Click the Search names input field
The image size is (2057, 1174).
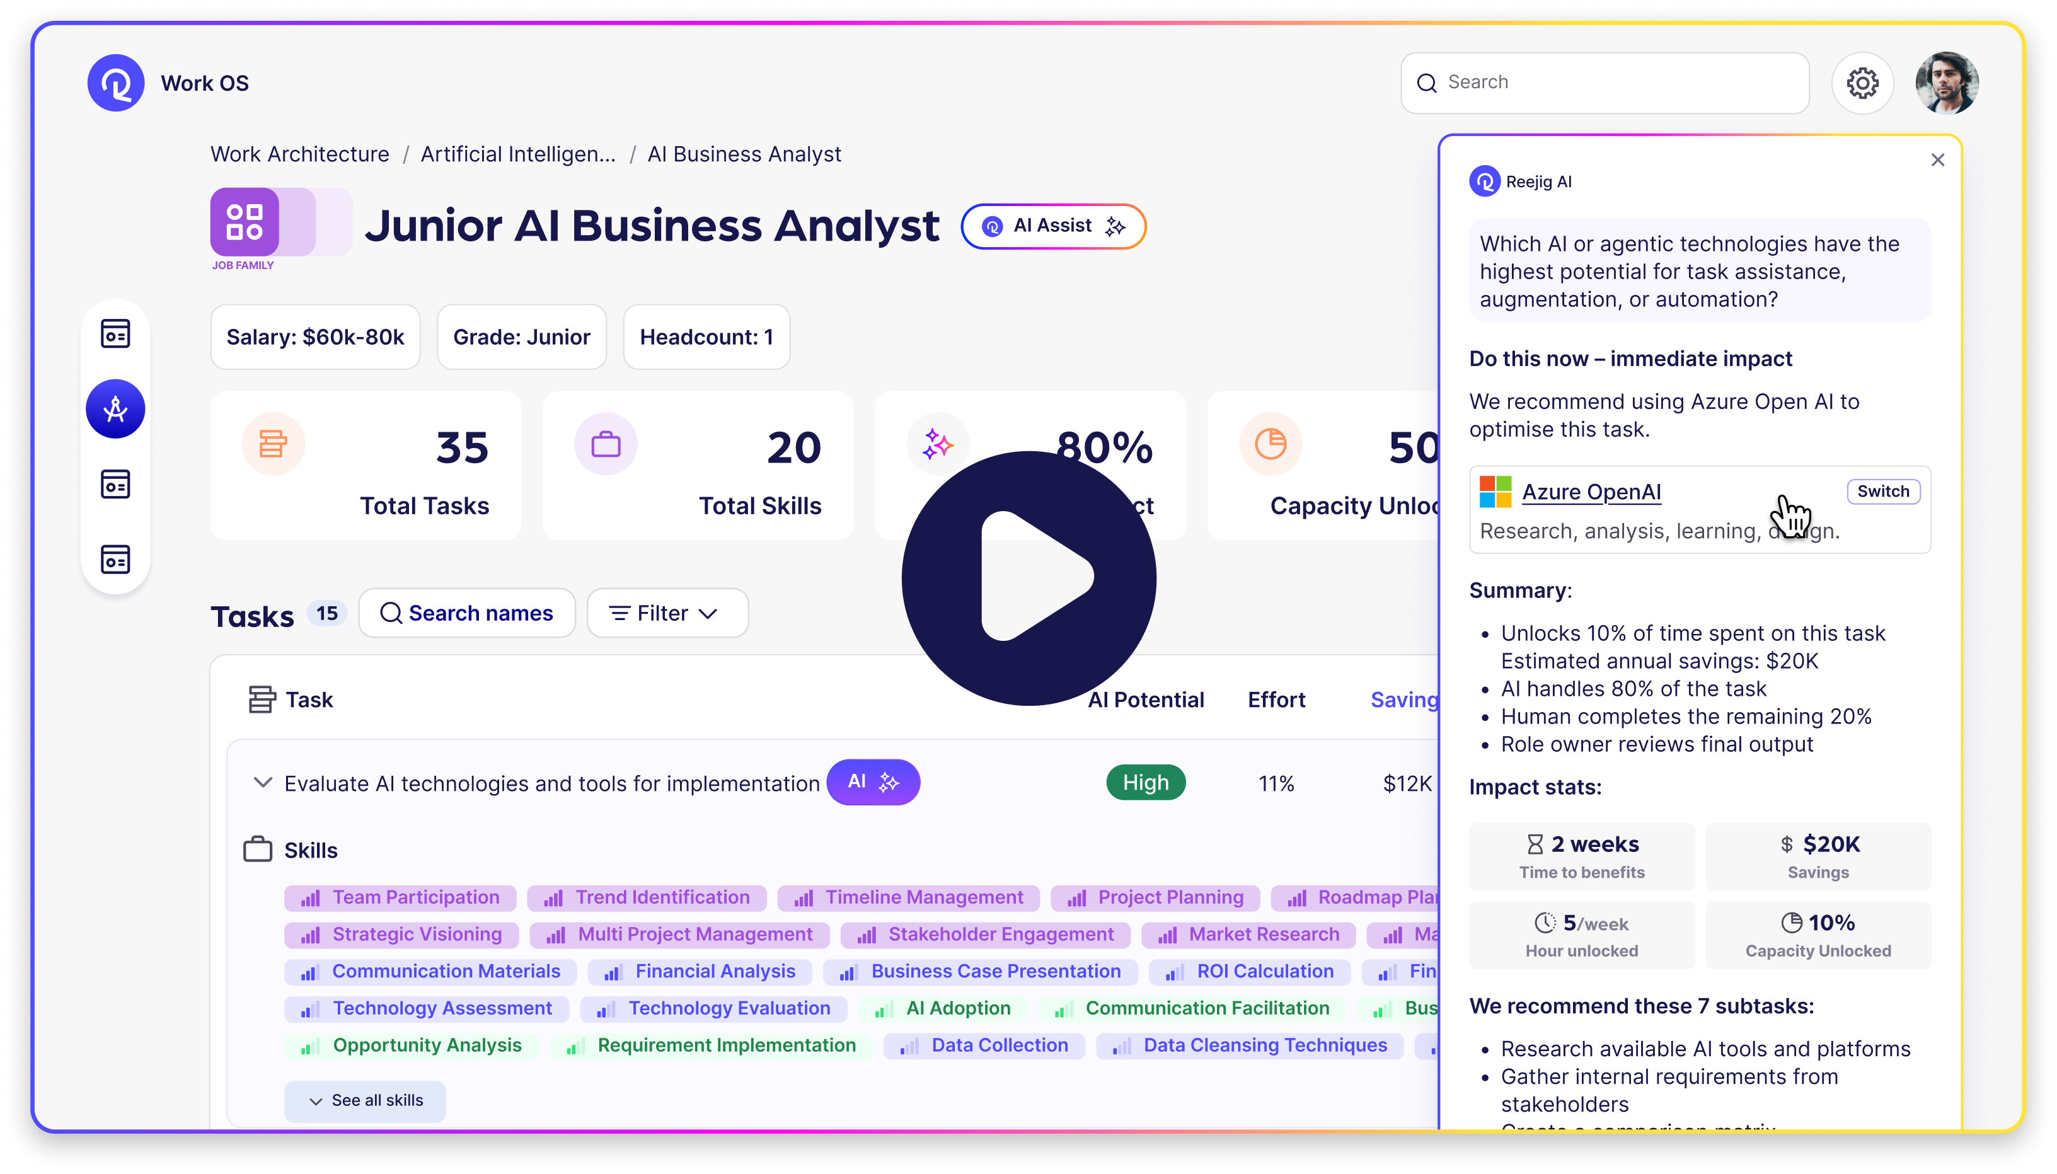(466, 613)
